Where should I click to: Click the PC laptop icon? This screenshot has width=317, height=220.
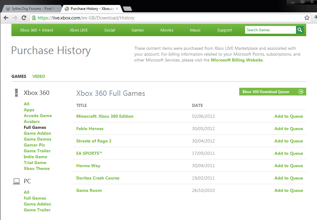[x=17, y=181]
